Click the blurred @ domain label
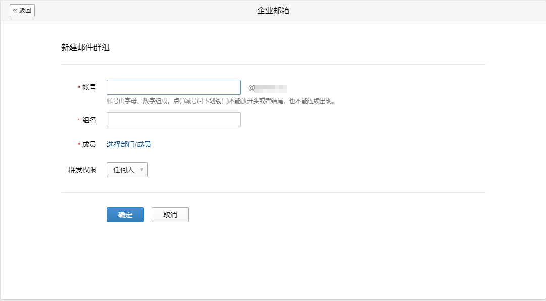Screen dimensions: 546x301 pyautogui.click(x=266, y=87)
